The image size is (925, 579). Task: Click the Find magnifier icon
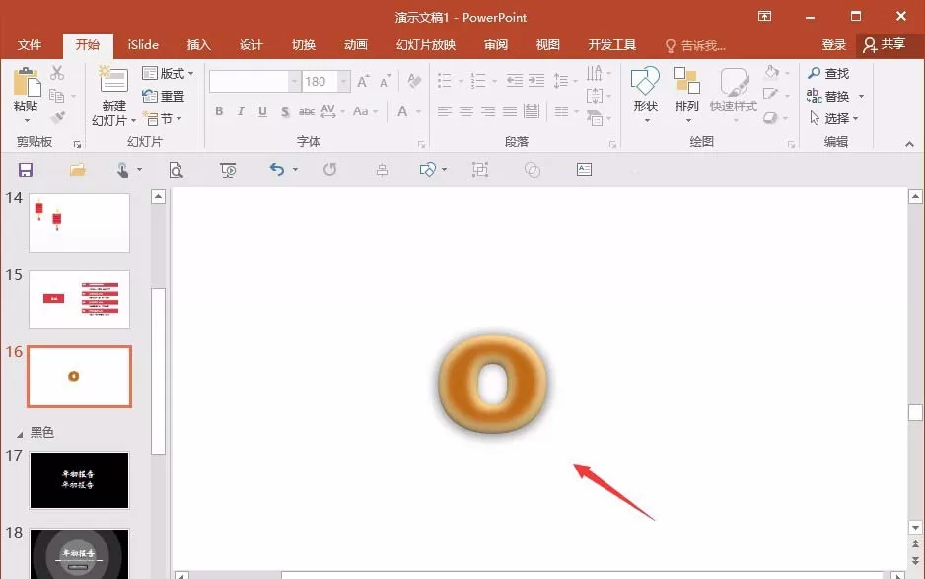pos(815,73)
